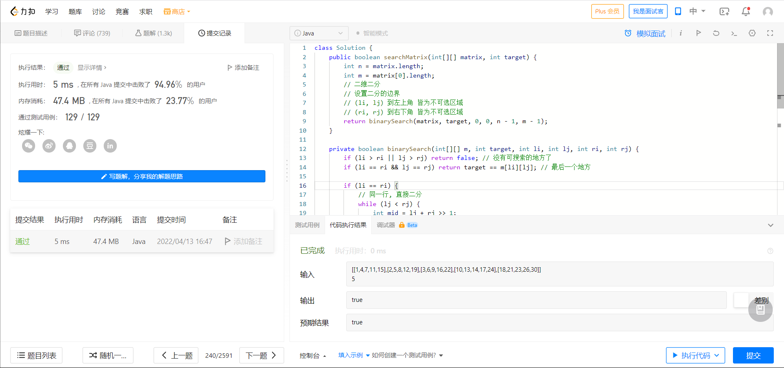
Task: Open 代码执行结果 tab
Action: (348, 225)
